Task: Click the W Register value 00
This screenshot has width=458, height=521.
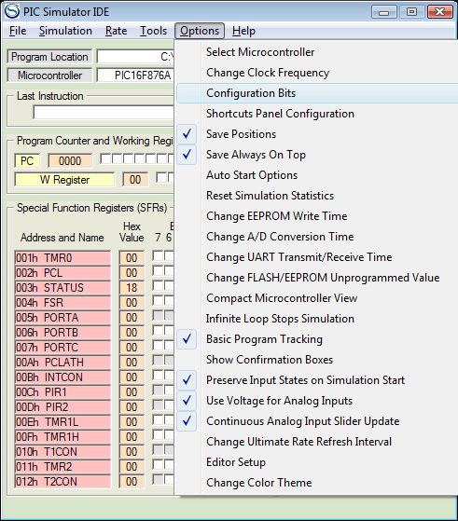Action: tap(135, 180)
